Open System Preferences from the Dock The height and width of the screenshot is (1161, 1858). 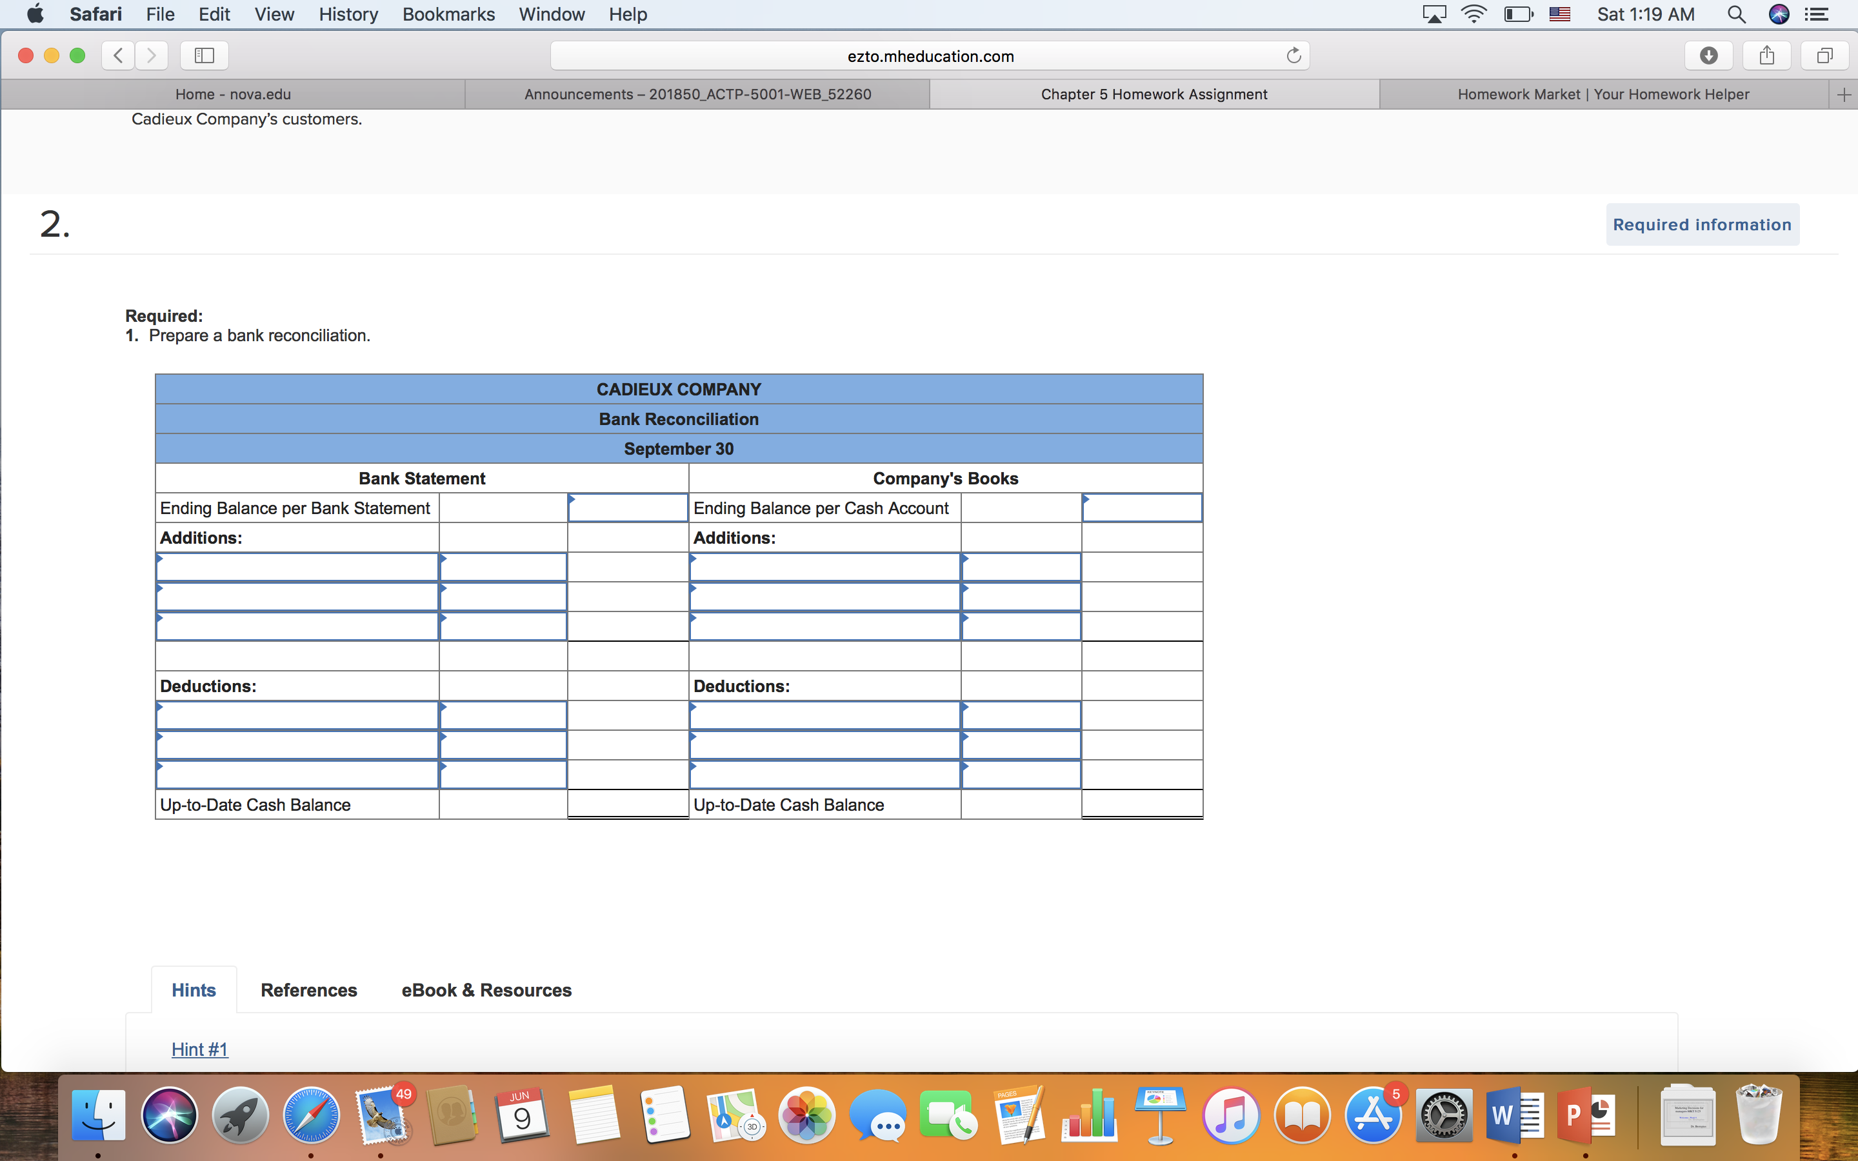(x=1443, y=1115)
